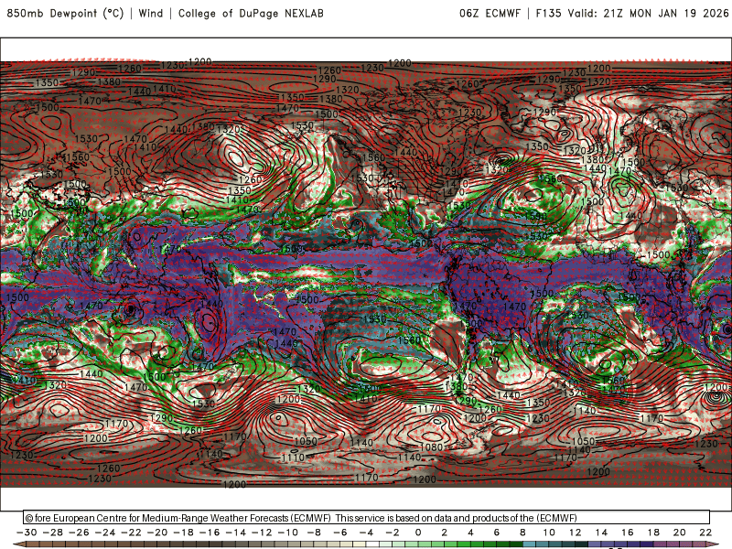Click the −2 value on the color scale
Screen dimensions: 732x549
(393, 533)
